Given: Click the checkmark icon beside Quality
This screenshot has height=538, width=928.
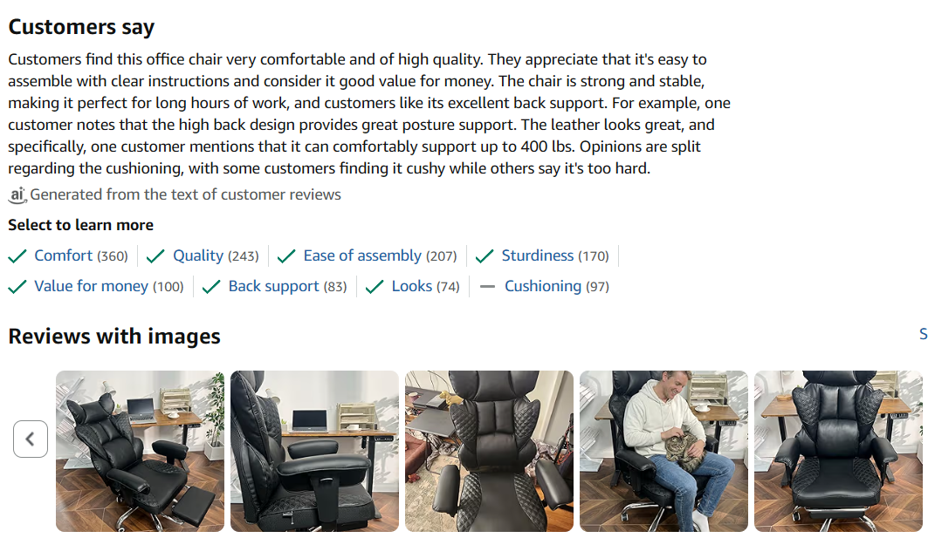Looking at the screenshot, I should (156, 255).
